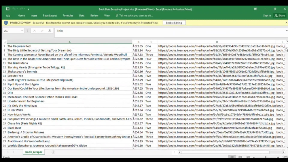Switch to Page Break Preview icon
Image resolution: width=288 pixels, height=162 pixels.
[x=248, y=157]
